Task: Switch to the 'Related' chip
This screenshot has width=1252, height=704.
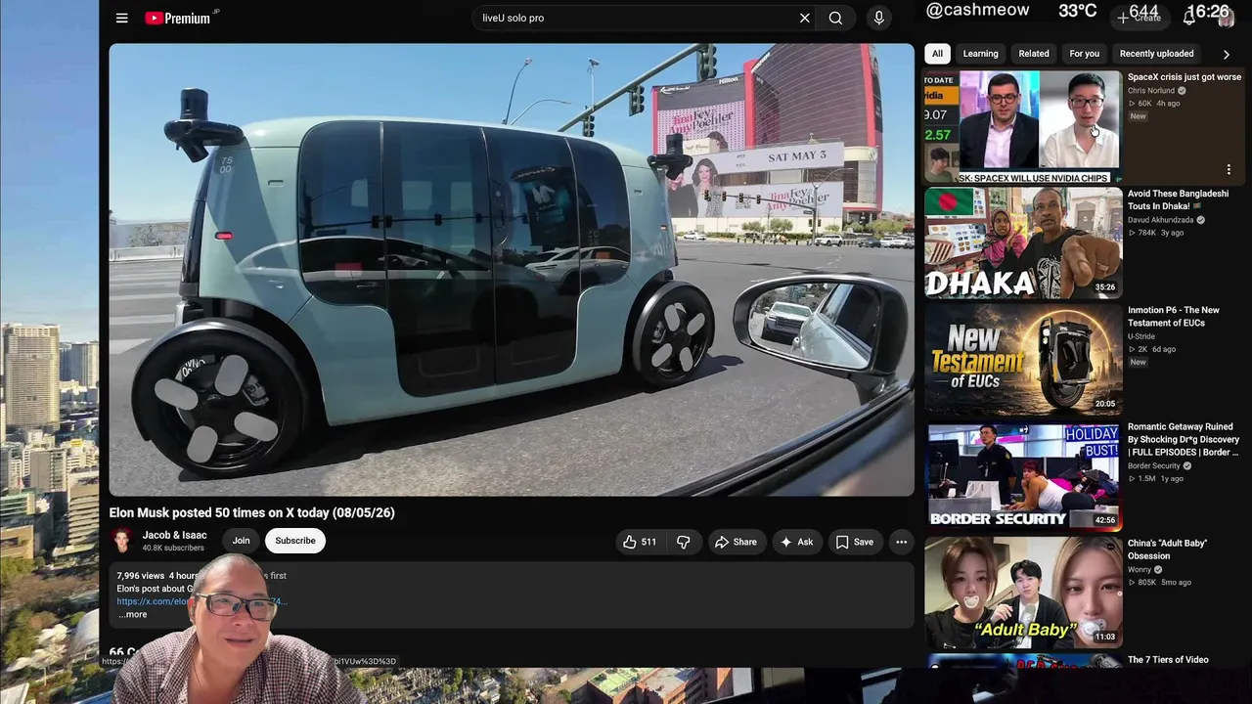Action: pos(1034,54)
